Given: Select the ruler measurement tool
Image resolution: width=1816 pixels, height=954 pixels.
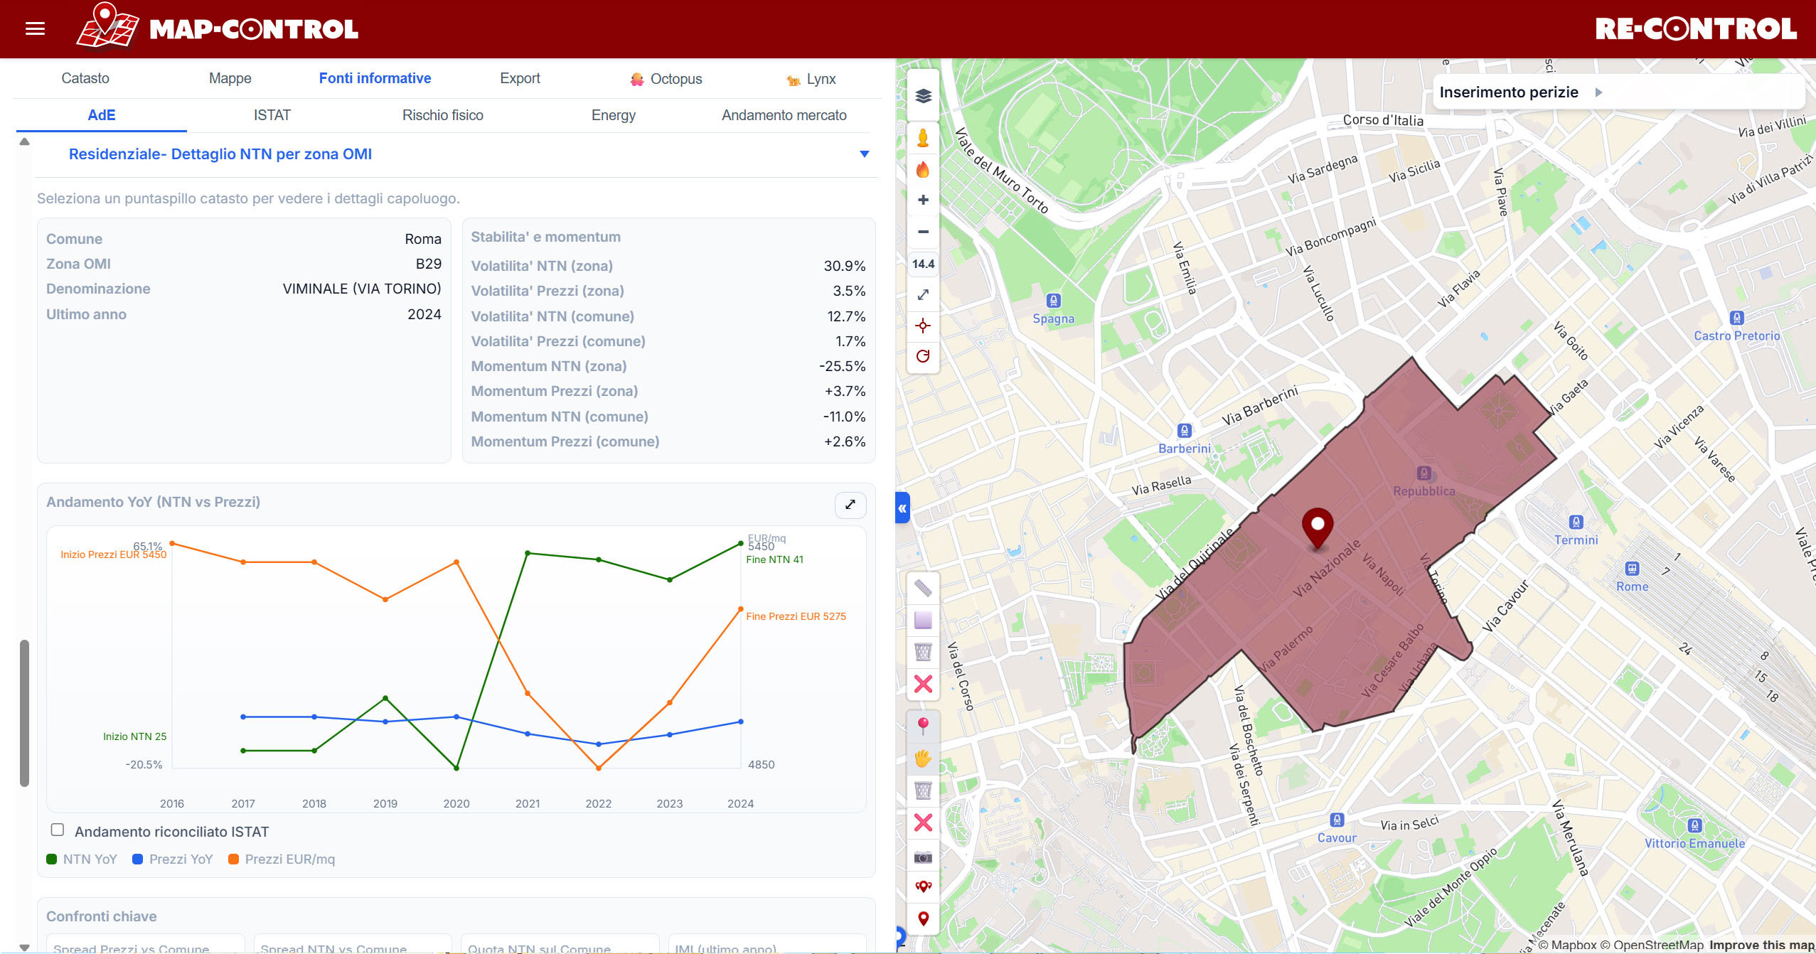Looking at the screenshot, I should pos(923,588).
